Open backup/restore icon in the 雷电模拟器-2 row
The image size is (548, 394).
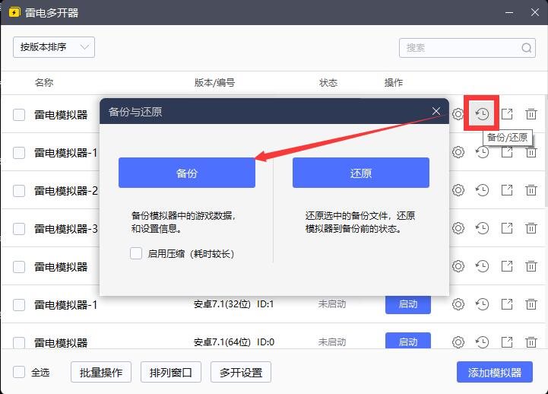482,190
